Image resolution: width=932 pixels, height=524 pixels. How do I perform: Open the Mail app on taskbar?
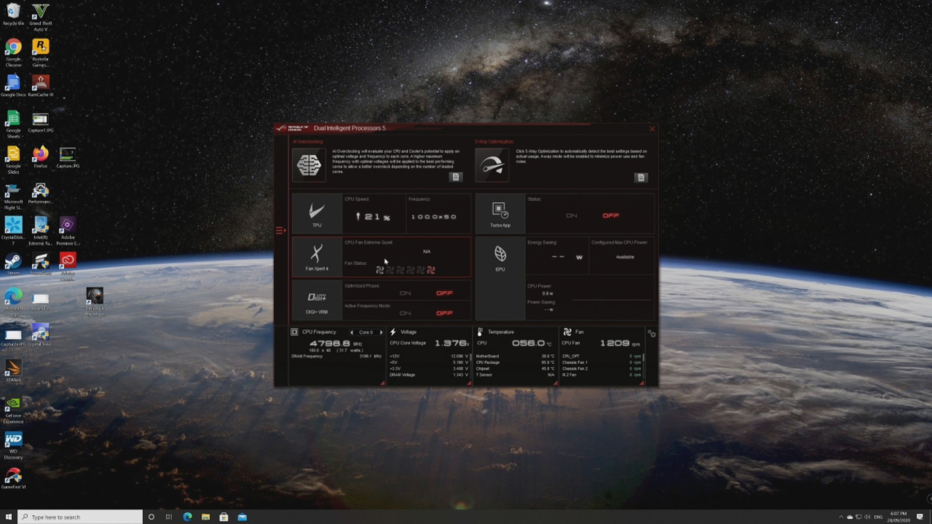pos(242,517)
